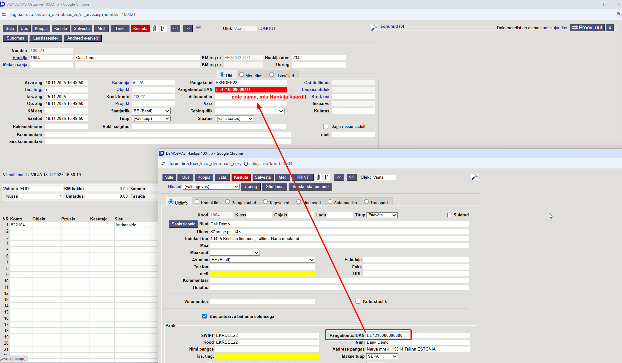622x363 pixels.
Task: Click the paperclip icon in the supplier window
Action: 318,177
